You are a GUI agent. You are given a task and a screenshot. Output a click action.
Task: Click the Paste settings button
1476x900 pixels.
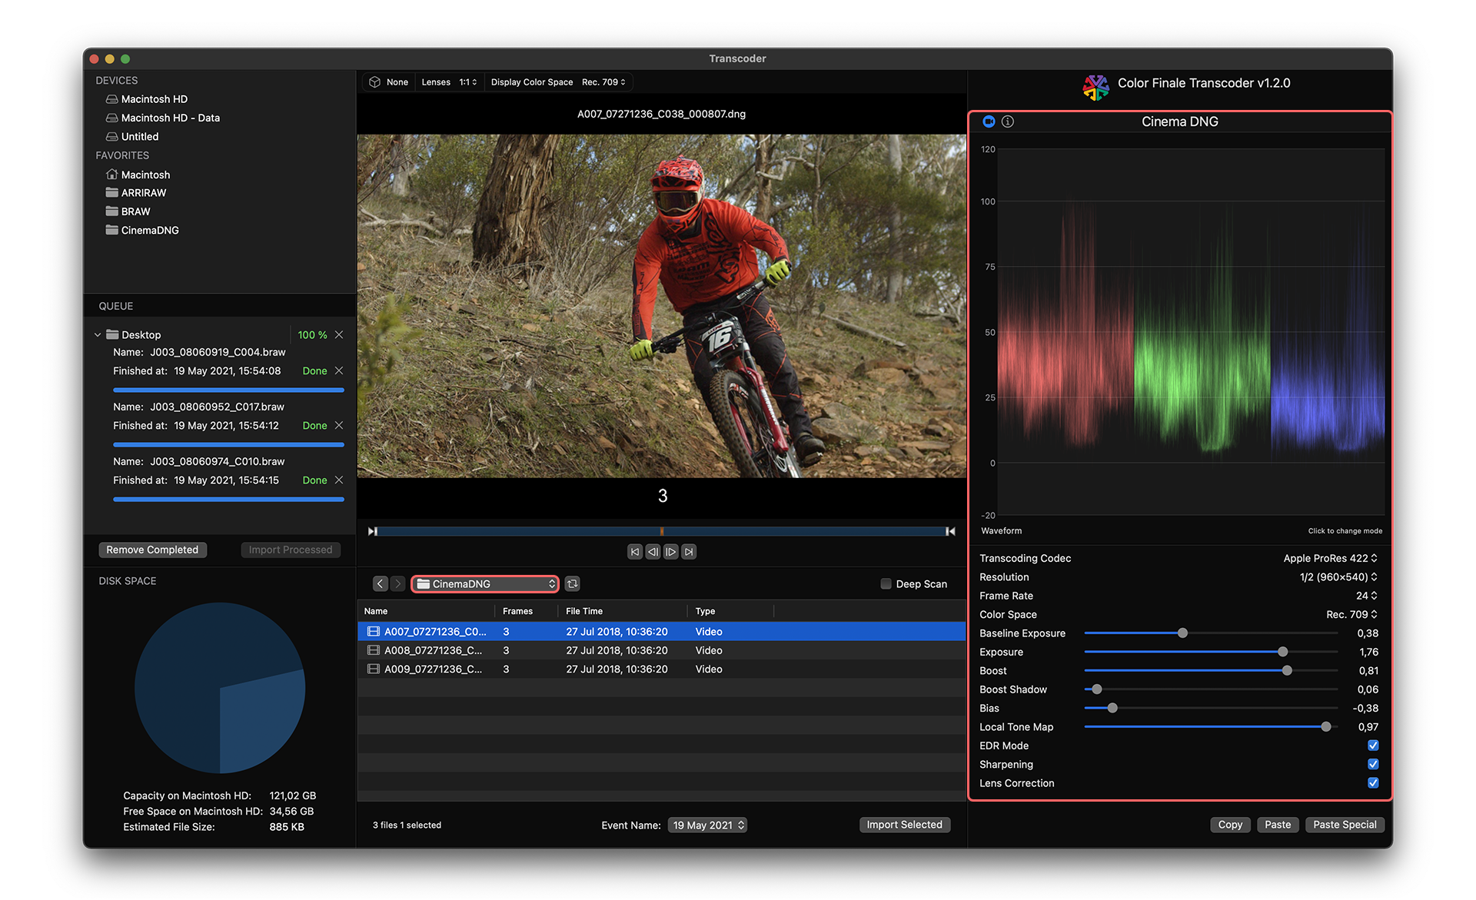(x=1278, y=825)
